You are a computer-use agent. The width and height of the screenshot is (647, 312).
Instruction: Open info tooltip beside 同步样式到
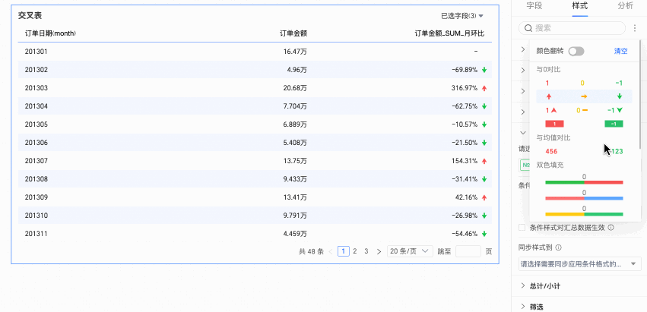click(559, 247)
